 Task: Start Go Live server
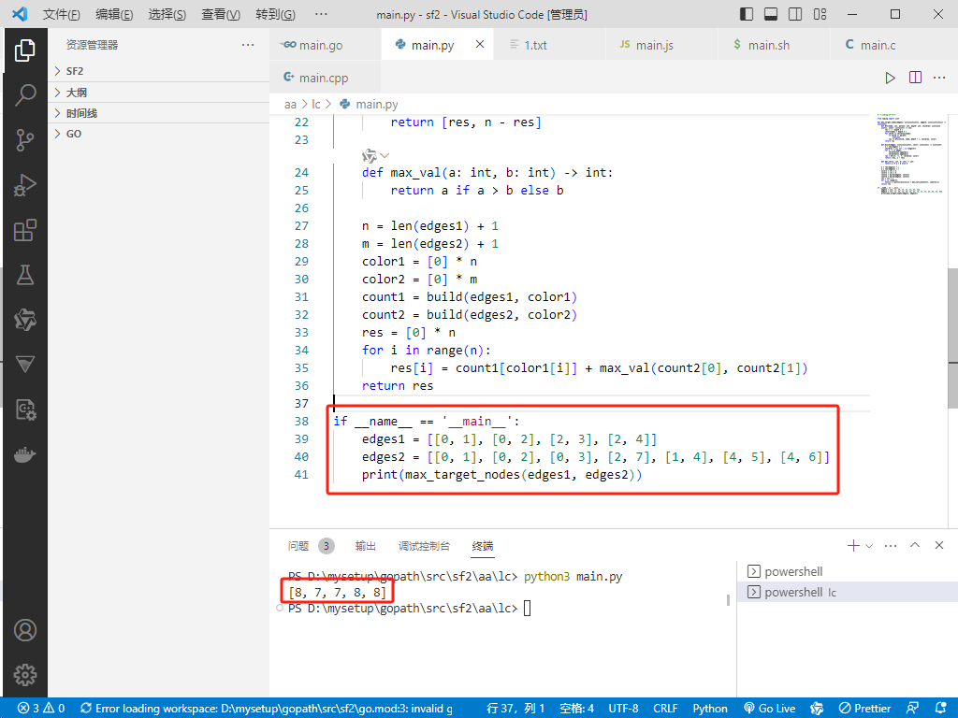[769, 709]
